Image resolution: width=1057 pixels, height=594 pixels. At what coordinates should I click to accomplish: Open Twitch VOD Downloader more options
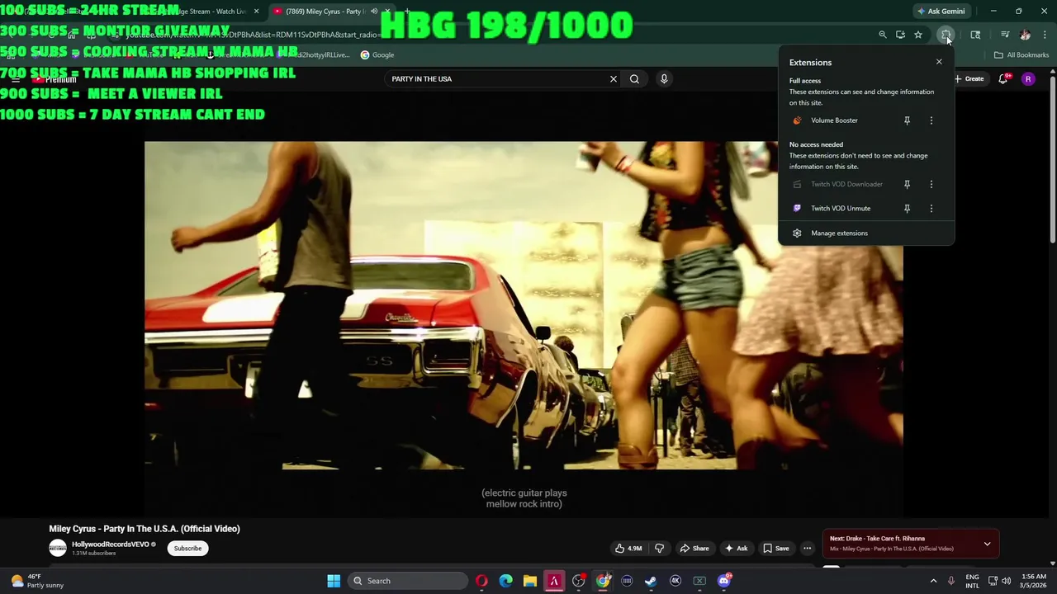931,184
